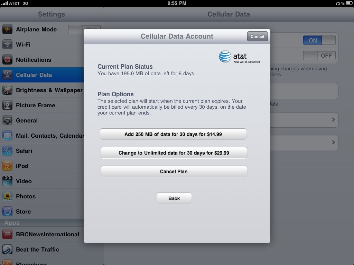The width and height of the screenshot is (354, 265).
Task: Open General settings
Action: tap(42, 120)
